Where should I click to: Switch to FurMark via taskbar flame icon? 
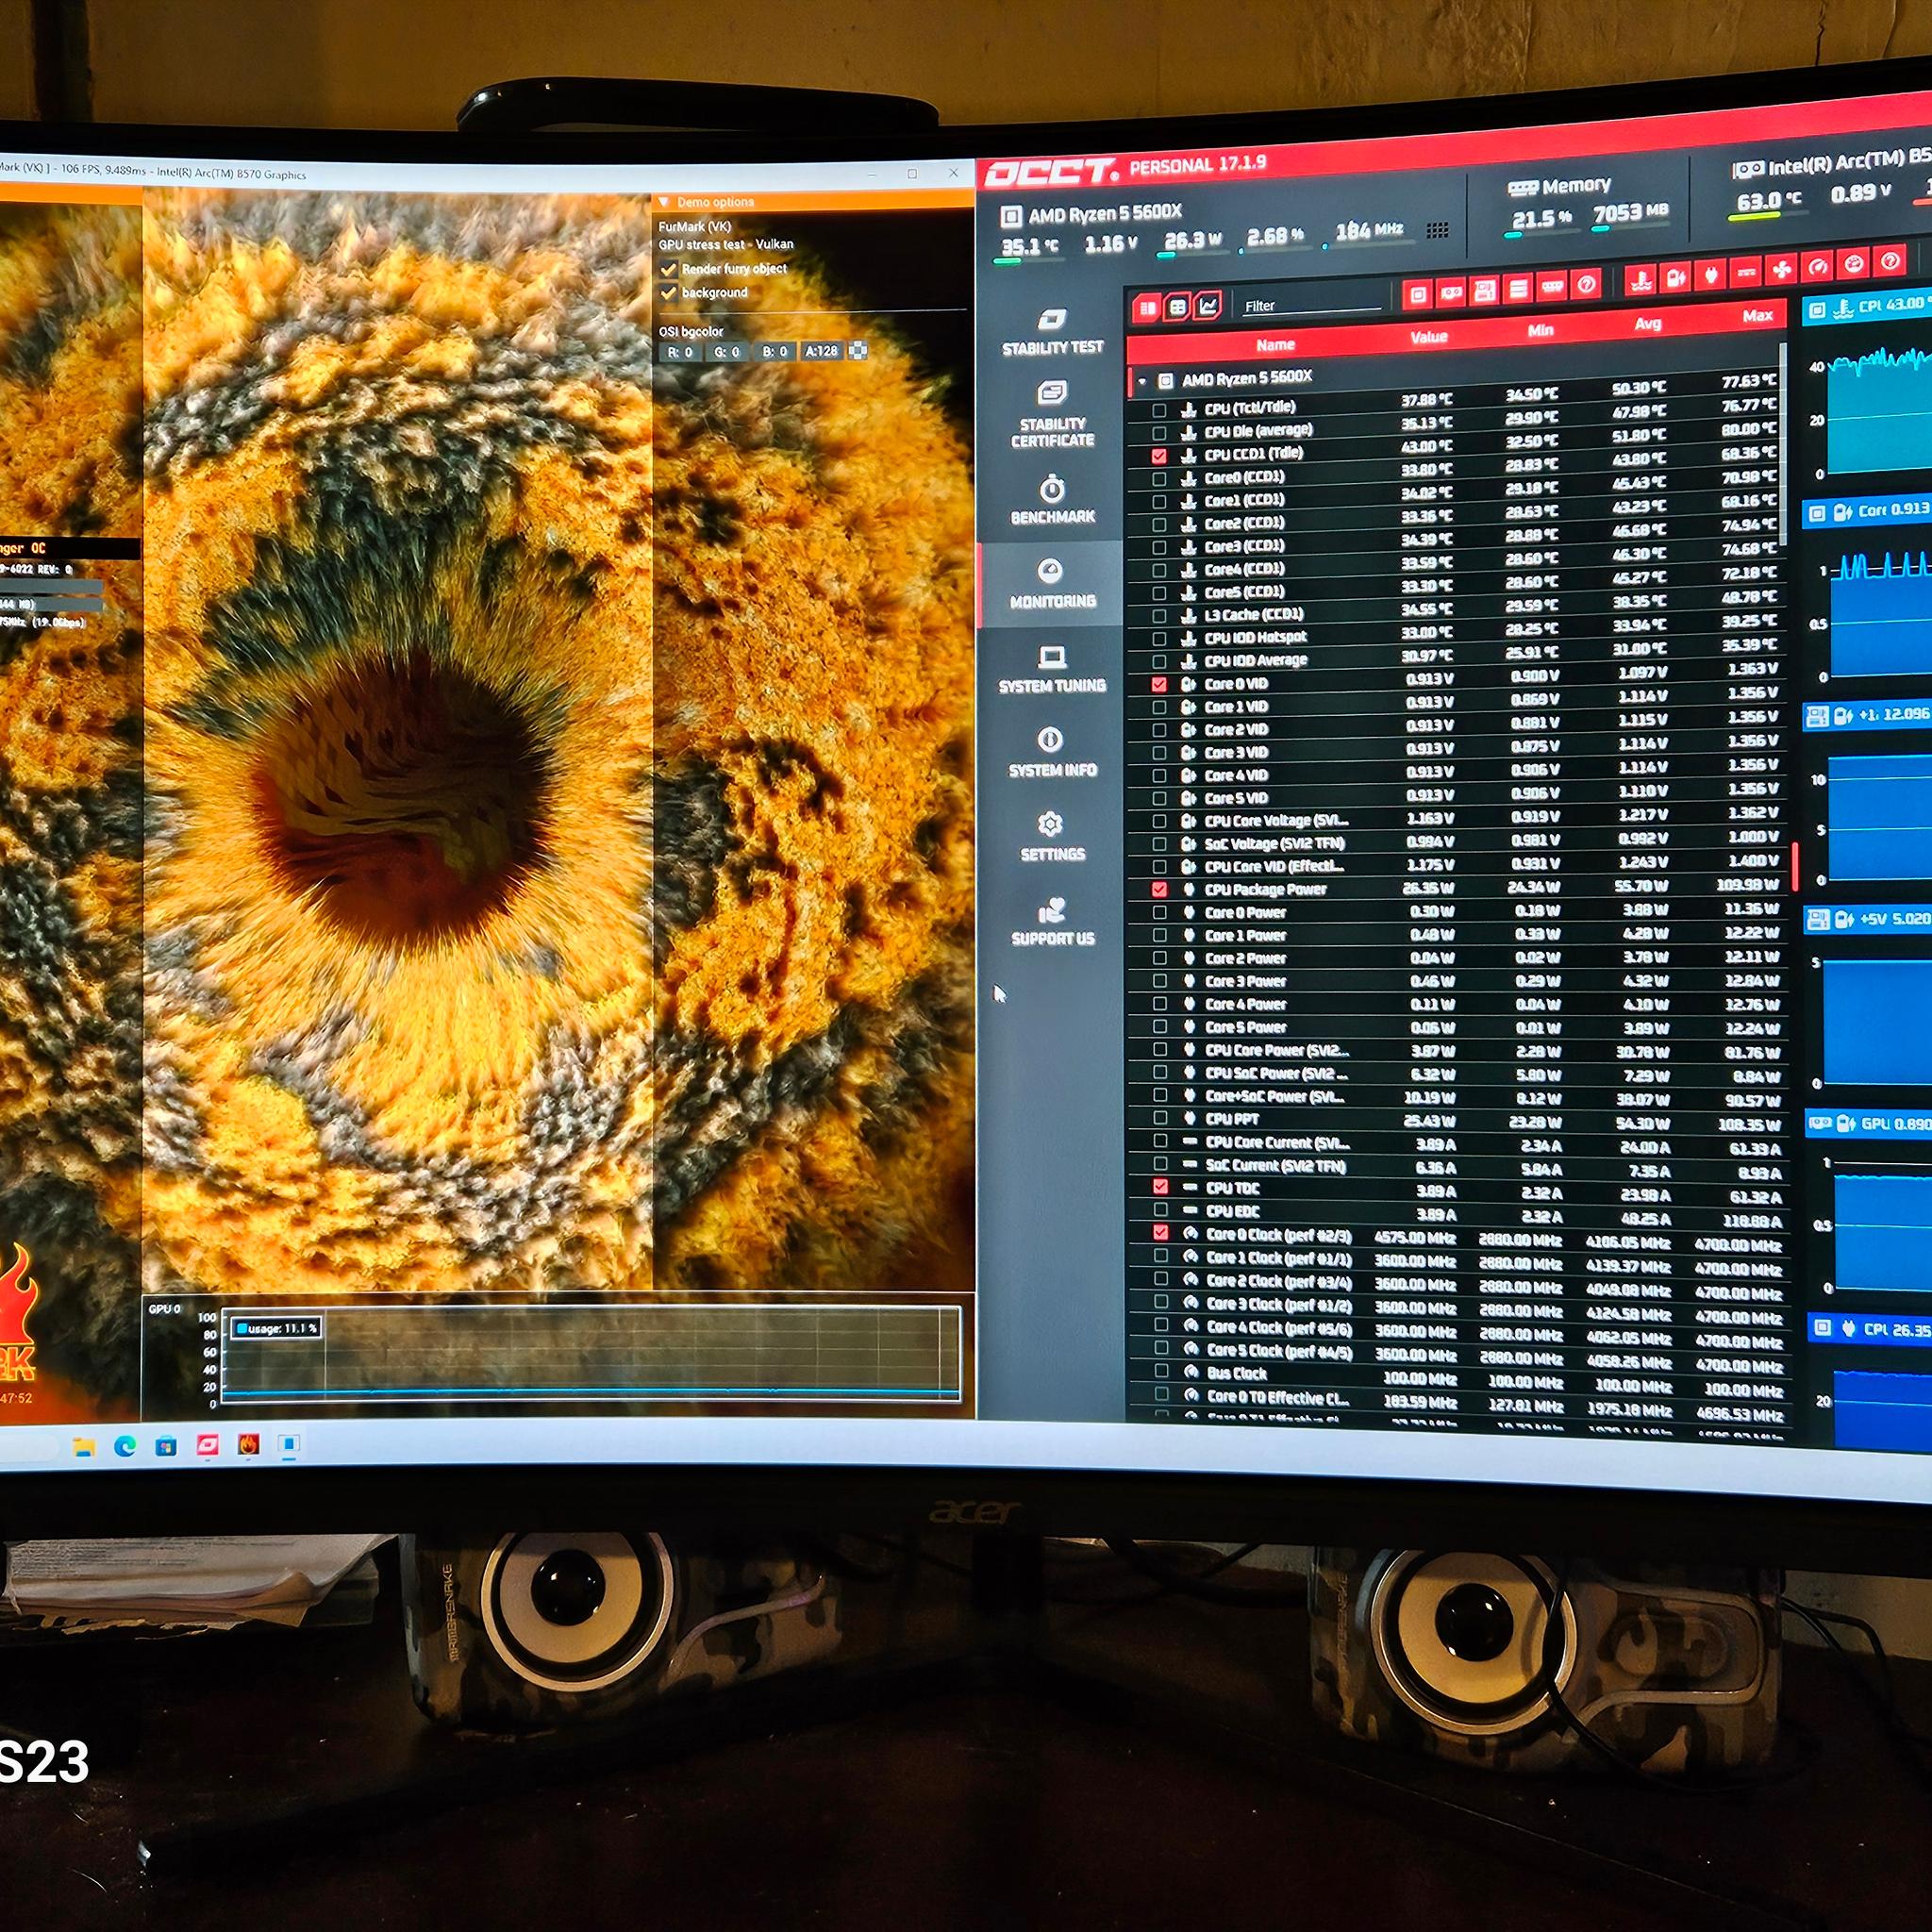(x=249, y=1444)
